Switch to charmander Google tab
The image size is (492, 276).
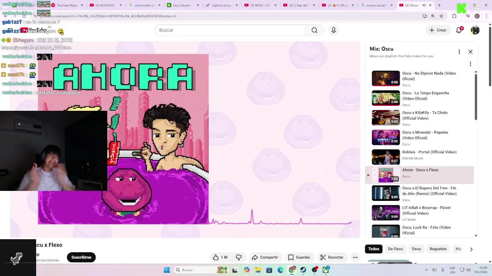145,5
